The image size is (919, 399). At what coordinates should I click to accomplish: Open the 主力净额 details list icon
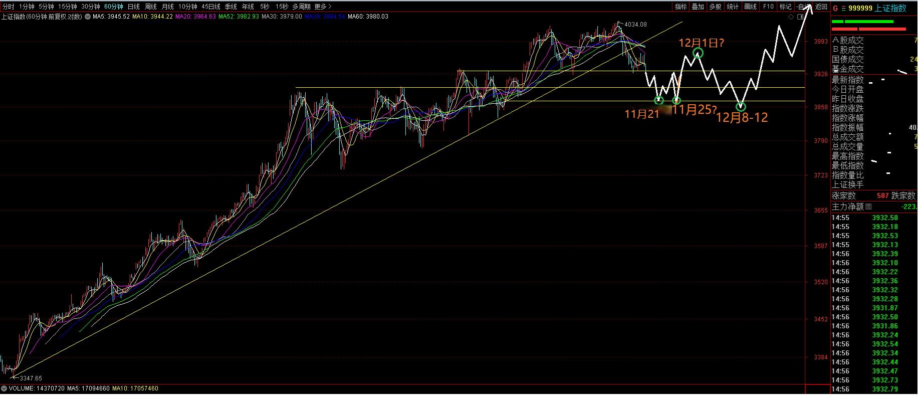[868, 207]
